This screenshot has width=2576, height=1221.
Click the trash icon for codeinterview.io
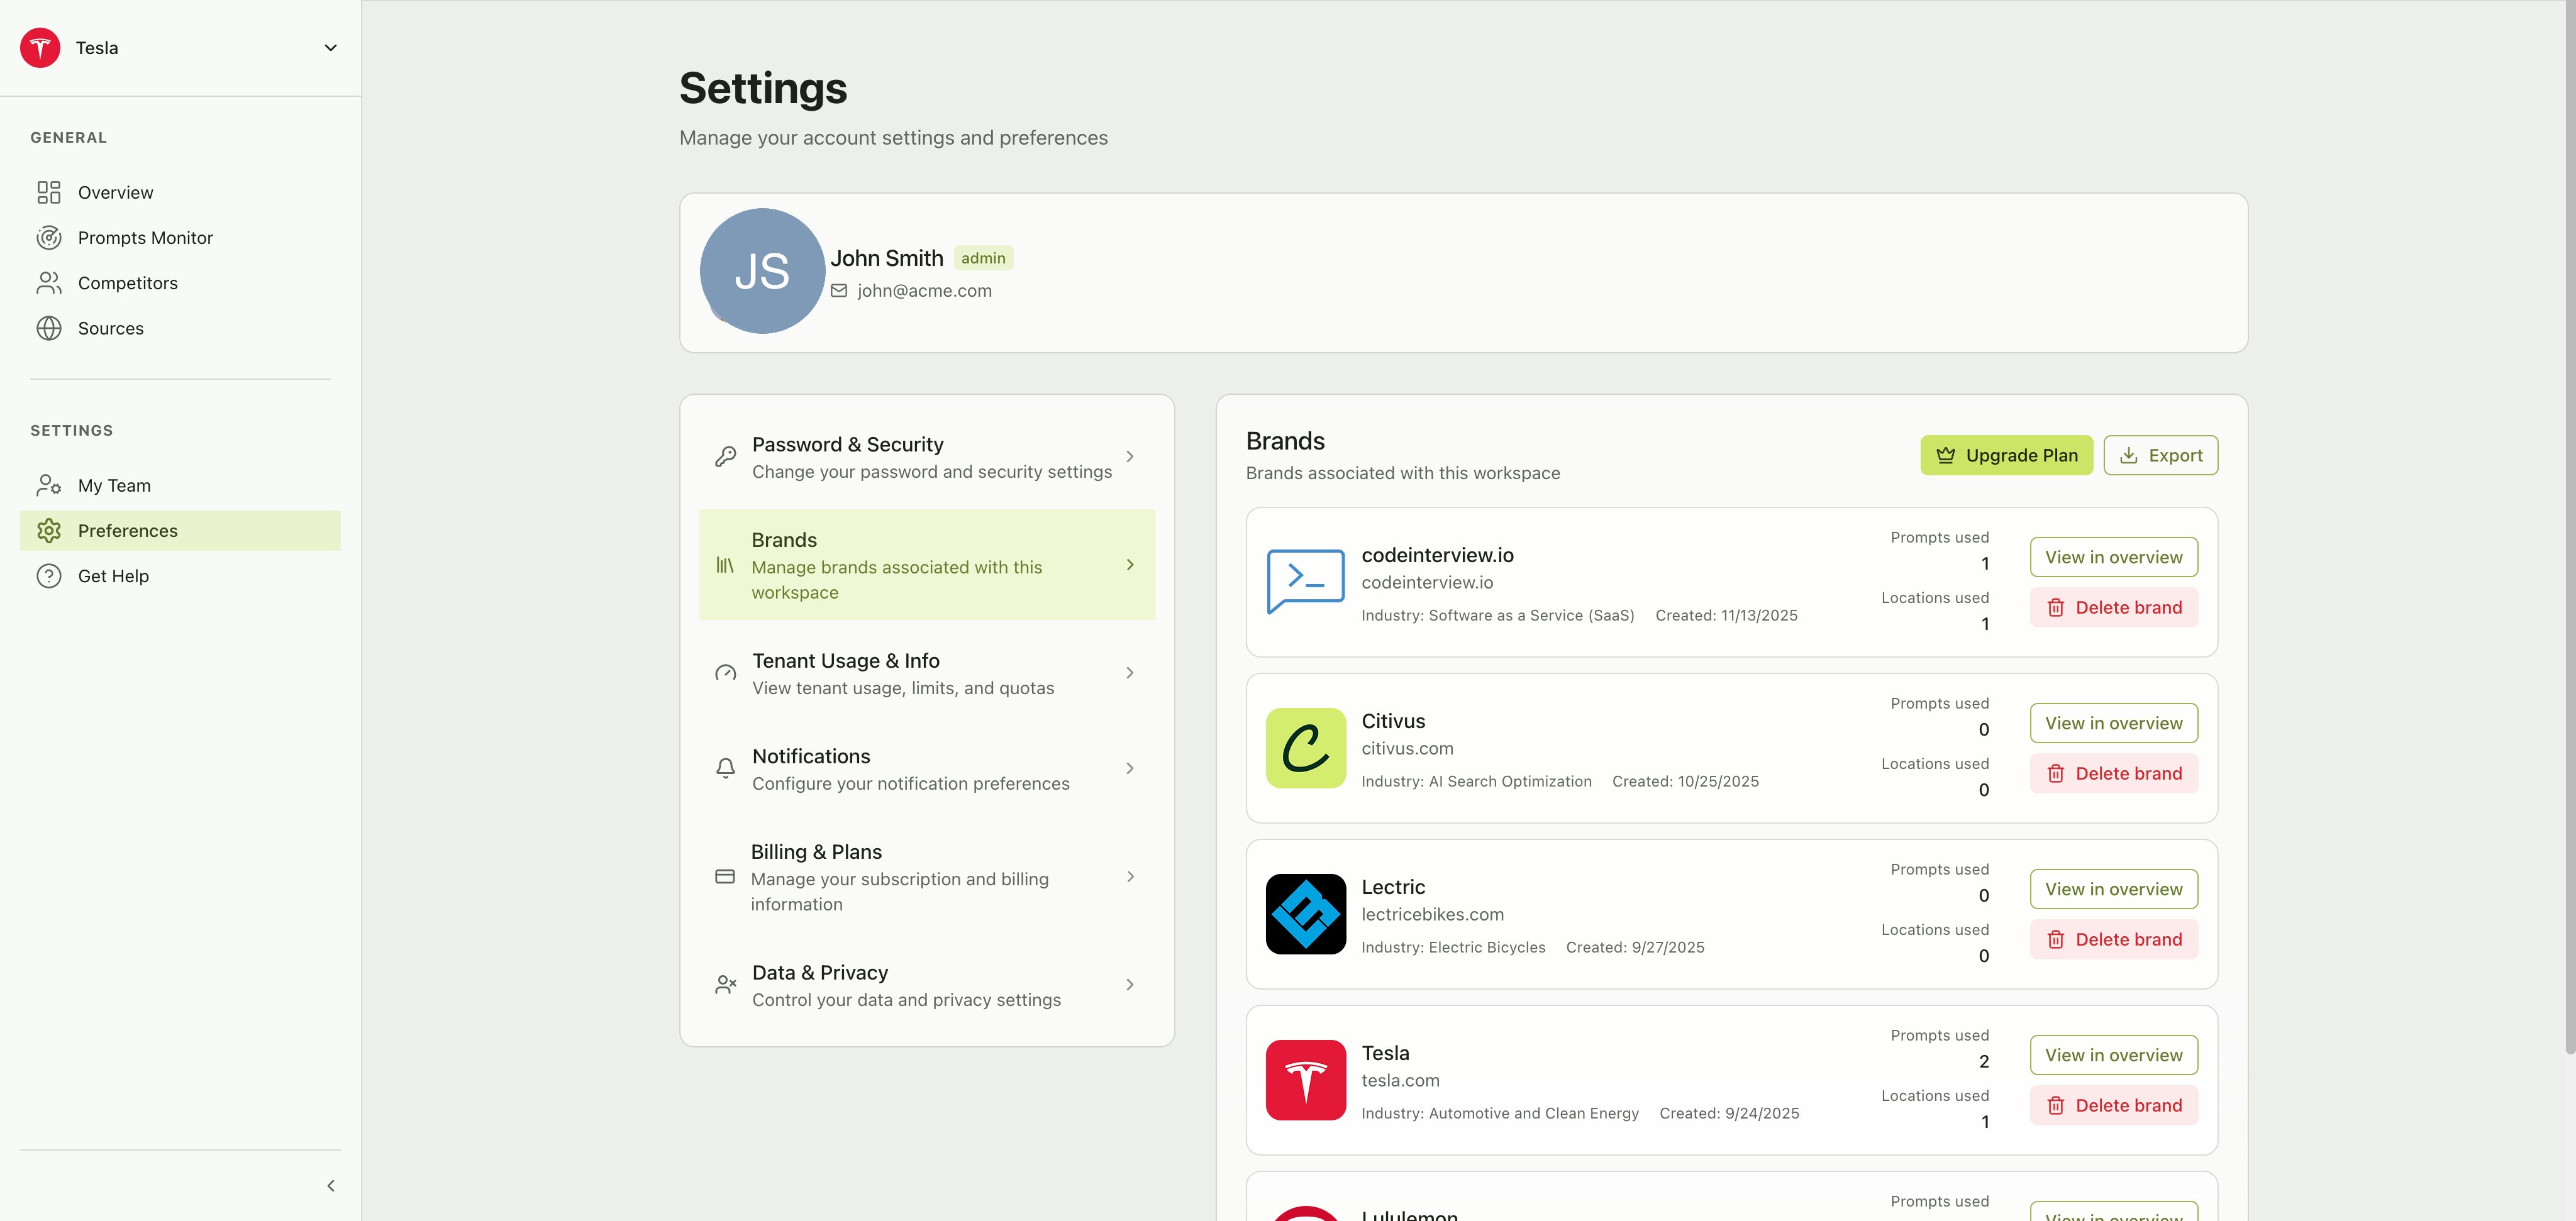(2055, 608)
